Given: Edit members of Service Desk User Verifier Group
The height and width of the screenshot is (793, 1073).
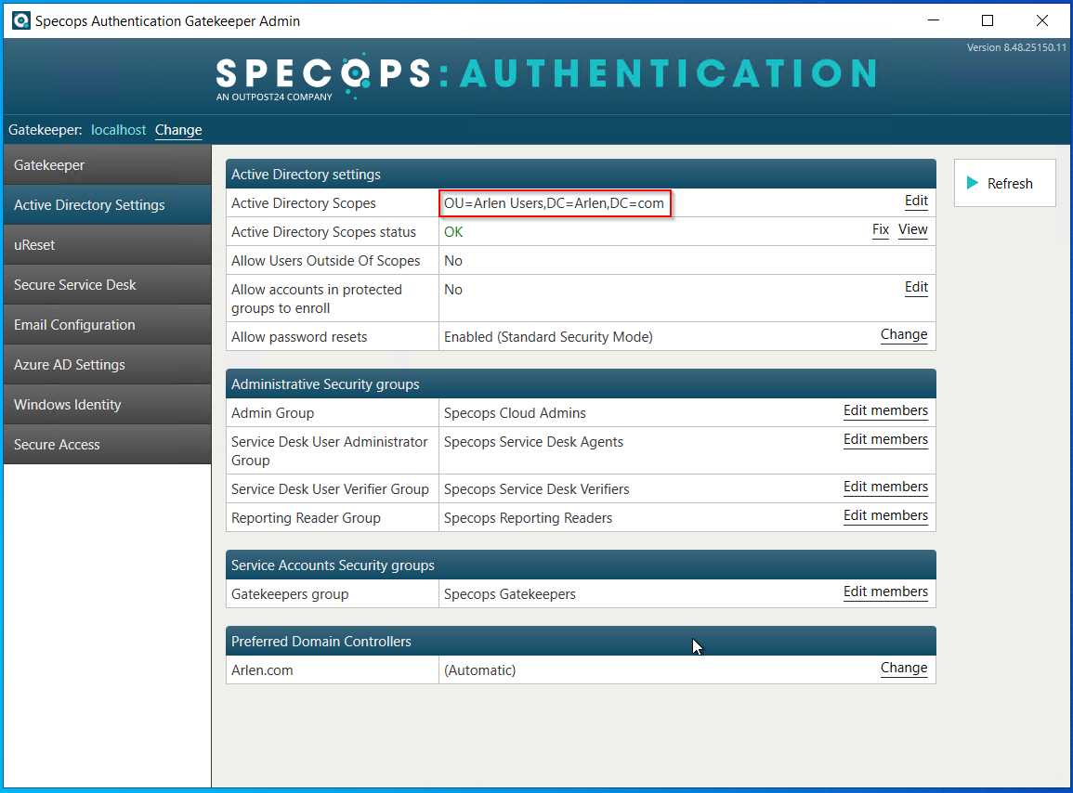Looking at the screenshot, I should coord(885,487).
